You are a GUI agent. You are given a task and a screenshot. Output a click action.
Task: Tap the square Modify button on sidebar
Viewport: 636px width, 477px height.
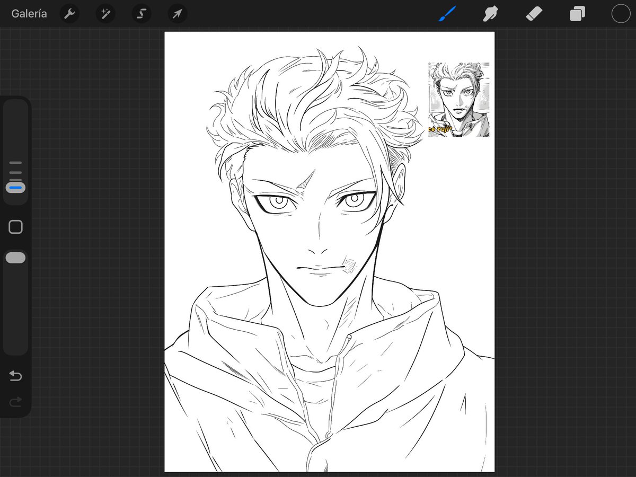[x=15, y=227]
